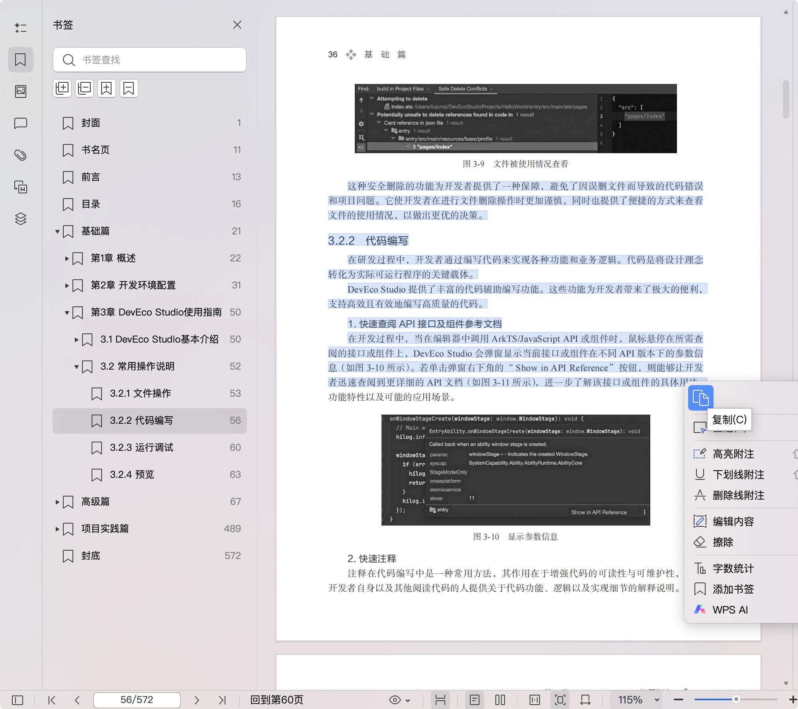
Task: Open the comments panel in sidebar
Action: coord(21,123)
